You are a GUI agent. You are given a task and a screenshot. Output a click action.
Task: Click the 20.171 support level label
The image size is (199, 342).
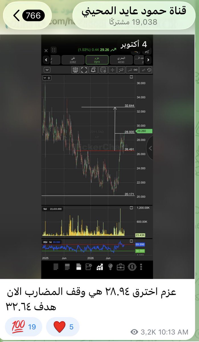coord(129,194)
